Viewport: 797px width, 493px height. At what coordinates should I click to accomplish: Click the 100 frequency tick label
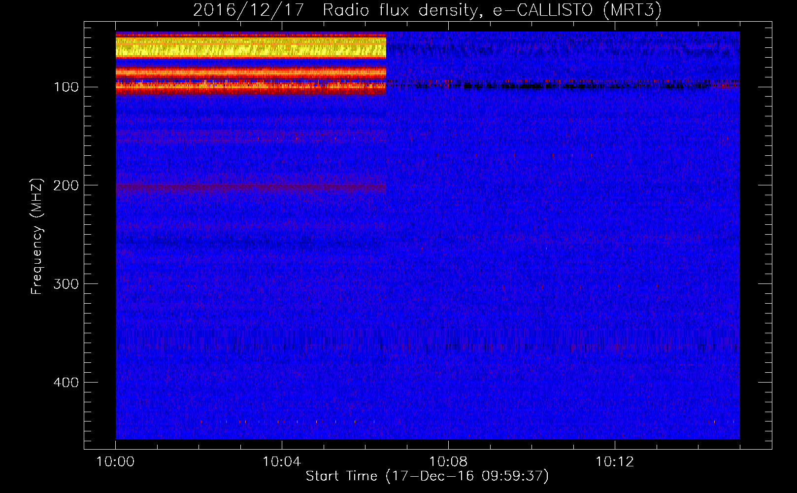click(66, 87)
